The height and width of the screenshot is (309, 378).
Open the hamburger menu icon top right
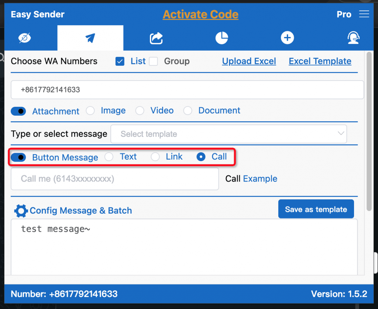pos(364,14)
